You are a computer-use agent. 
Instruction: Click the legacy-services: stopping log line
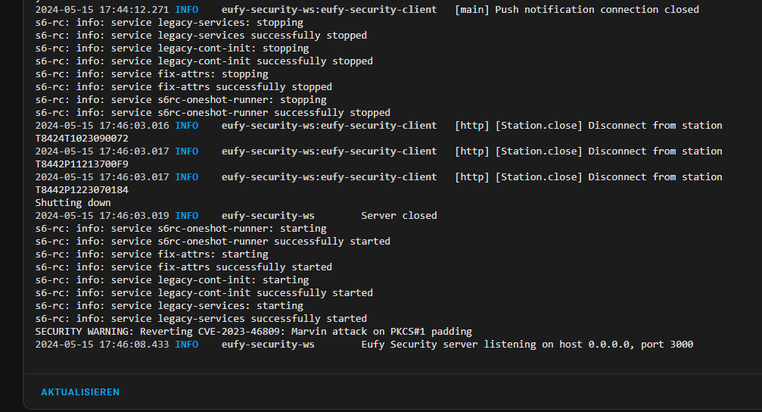coord(169,23)
